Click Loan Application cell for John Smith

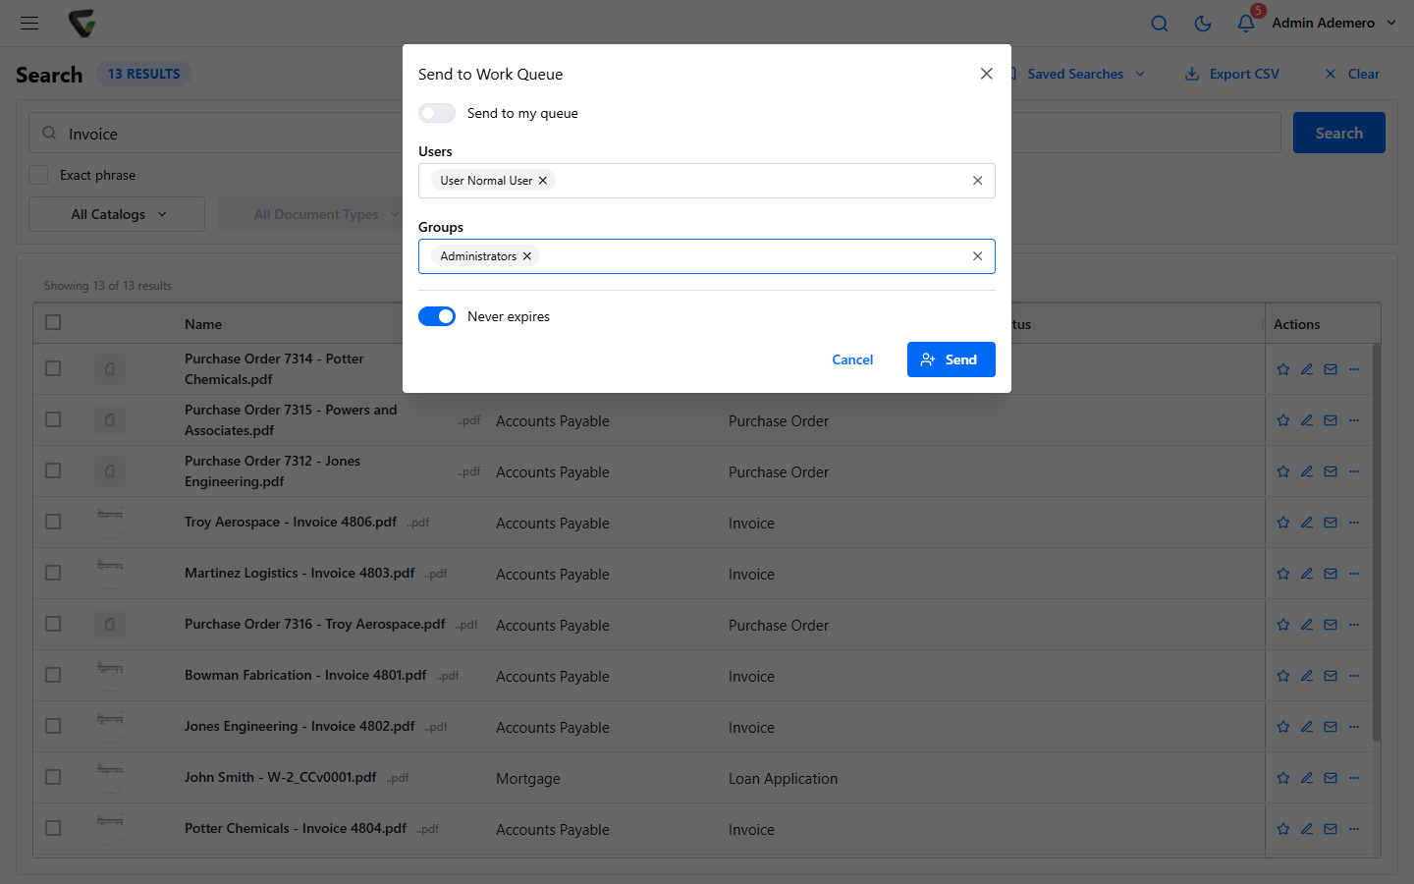(783, 778)
